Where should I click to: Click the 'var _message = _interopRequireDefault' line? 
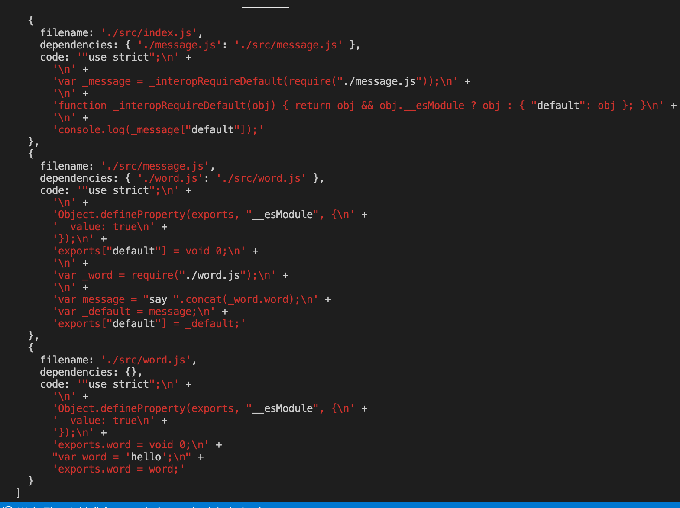click(255, 81)
